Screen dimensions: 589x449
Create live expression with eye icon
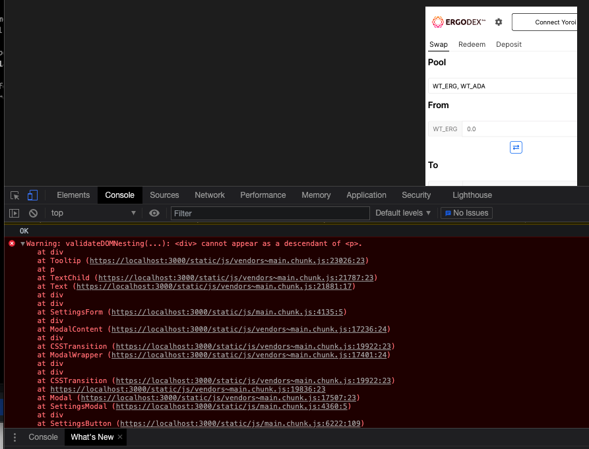[154, 213]
